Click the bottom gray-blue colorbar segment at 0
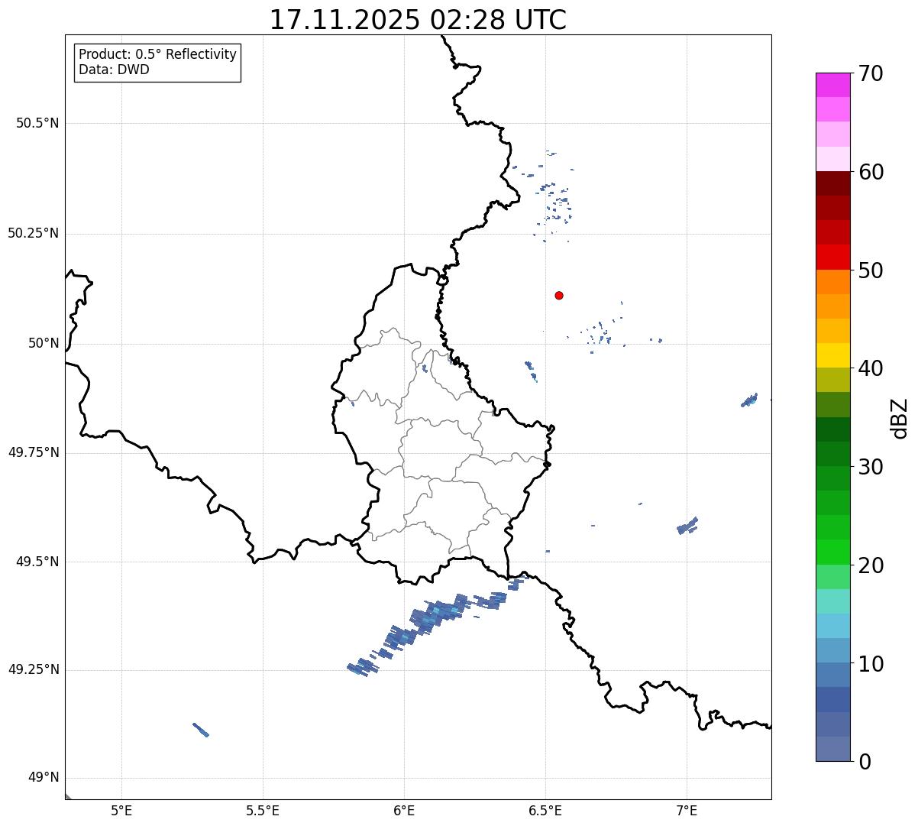The height and width of the screenshot is (826, 918). (832, 749)
